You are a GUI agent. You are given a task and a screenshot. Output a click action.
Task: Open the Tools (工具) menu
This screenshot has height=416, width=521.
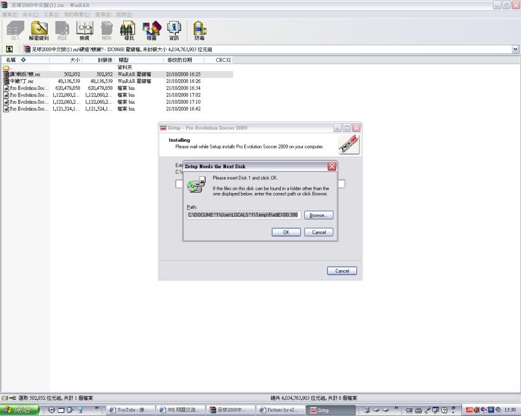pyautogui.click(x=51, y=15)
